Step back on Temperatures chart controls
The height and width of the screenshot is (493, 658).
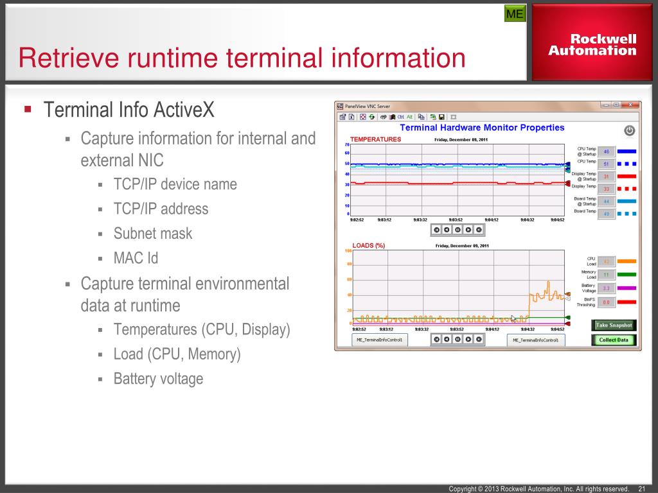point(447,230)
